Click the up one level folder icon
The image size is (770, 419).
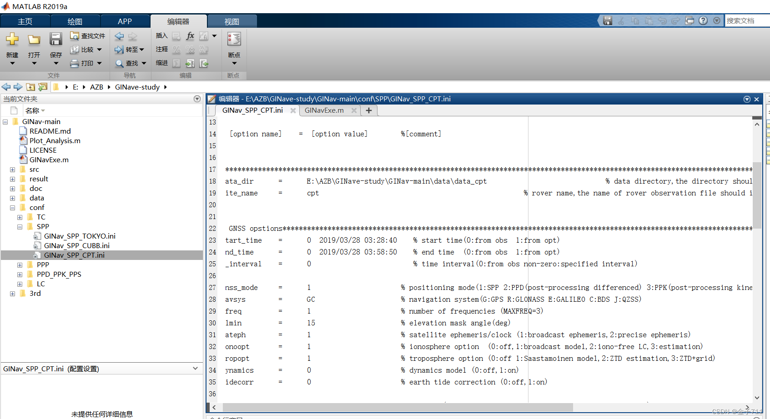(x=30, y=87)
